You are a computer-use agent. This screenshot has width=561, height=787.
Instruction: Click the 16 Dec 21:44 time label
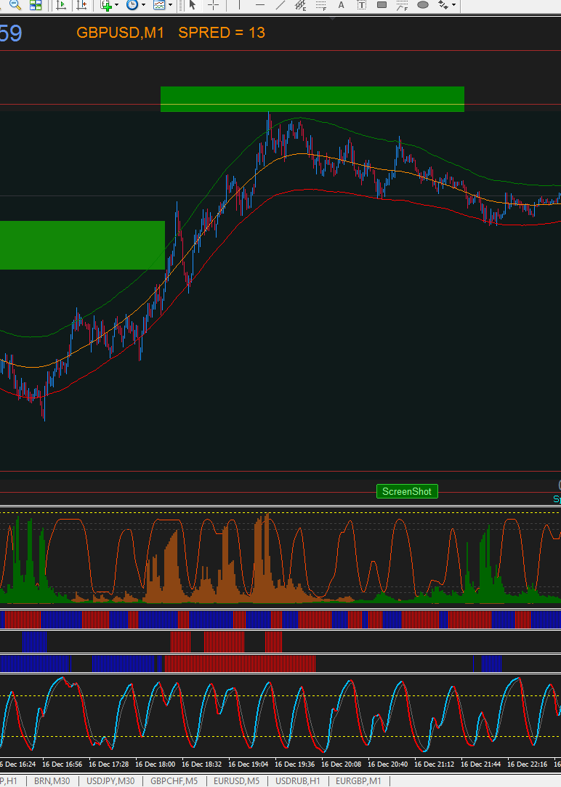point(481,764)
